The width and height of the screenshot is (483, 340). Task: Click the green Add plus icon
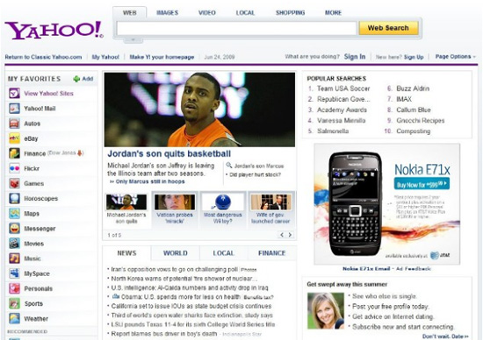coord(76,79)
